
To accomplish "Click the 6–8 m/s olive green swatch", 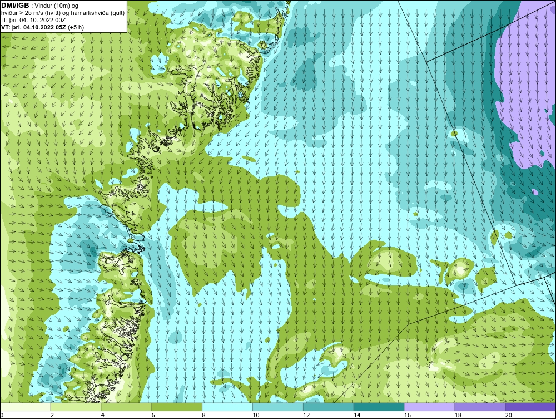I will [177, 407].
